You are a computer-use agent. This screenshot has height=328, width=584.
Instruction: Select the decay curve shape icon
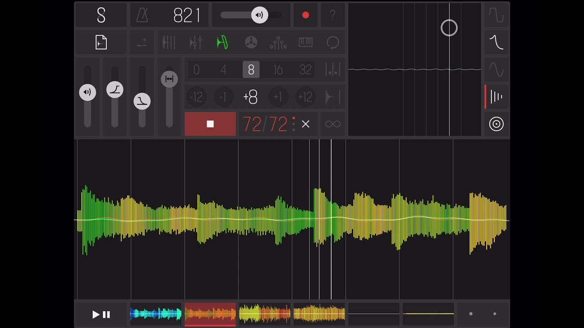(496, 42)
